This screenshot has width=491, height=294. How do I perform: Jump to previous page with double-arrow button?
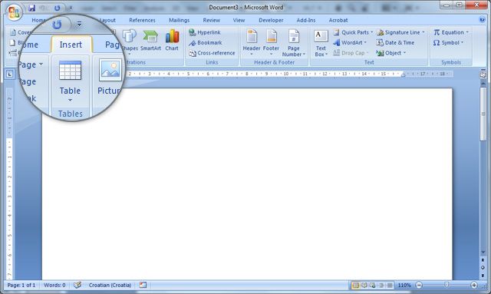(x=483, y=260)
